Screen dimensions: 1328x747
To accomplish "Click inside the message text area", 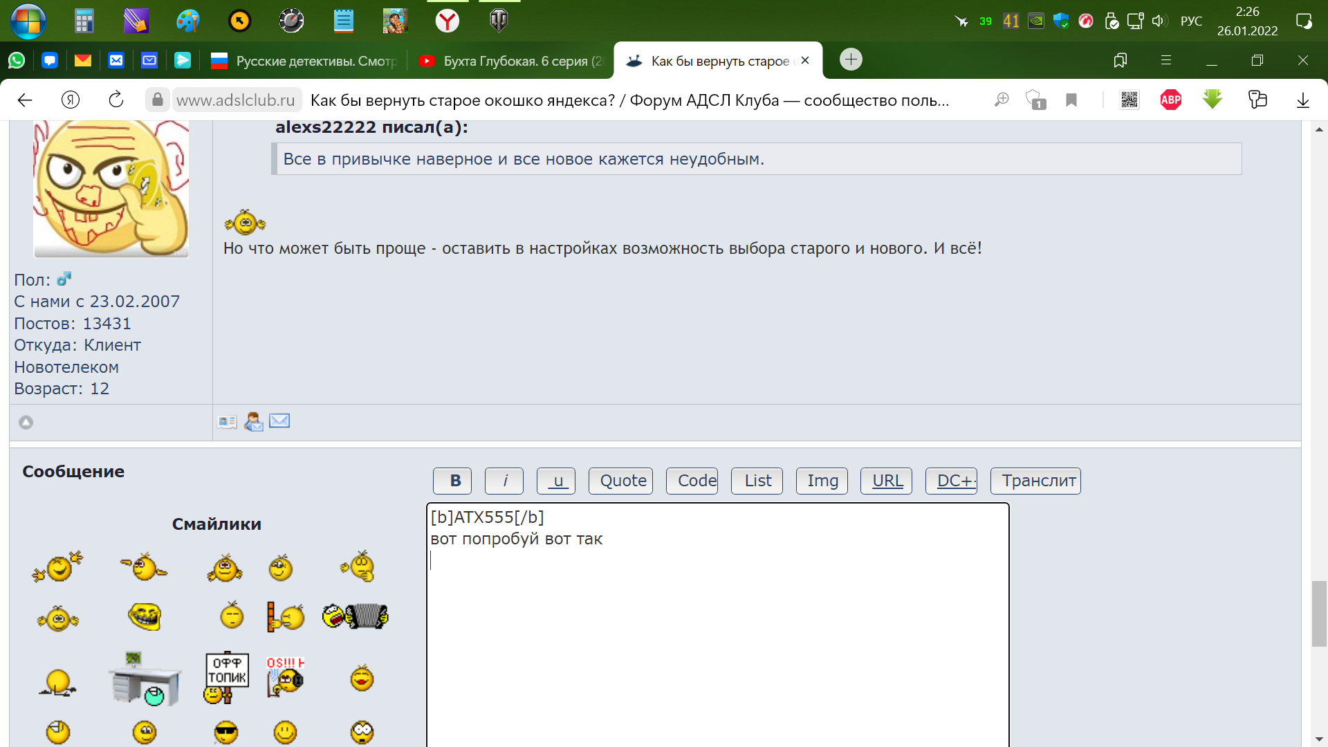I will (717, 636).
